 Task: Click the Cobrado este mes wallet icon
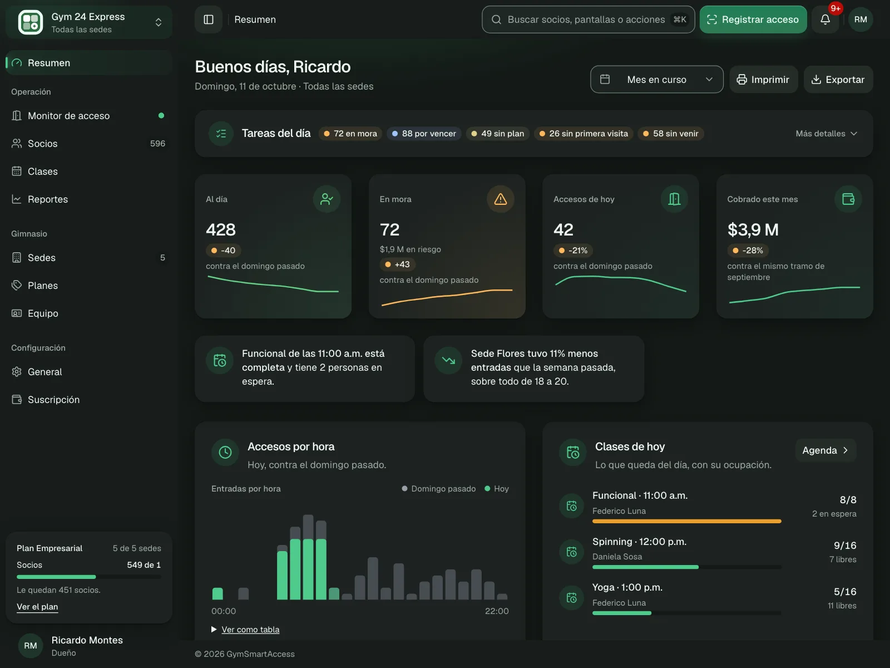coord(848,199)
